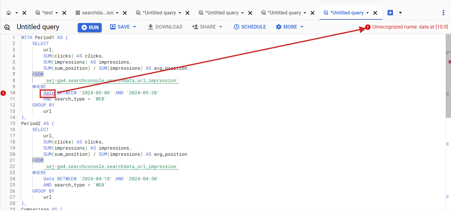
Task: Click the 'Unrecognized name: date at [10:9]' error link
Action: pyautogui.click(x=410, y=27)
